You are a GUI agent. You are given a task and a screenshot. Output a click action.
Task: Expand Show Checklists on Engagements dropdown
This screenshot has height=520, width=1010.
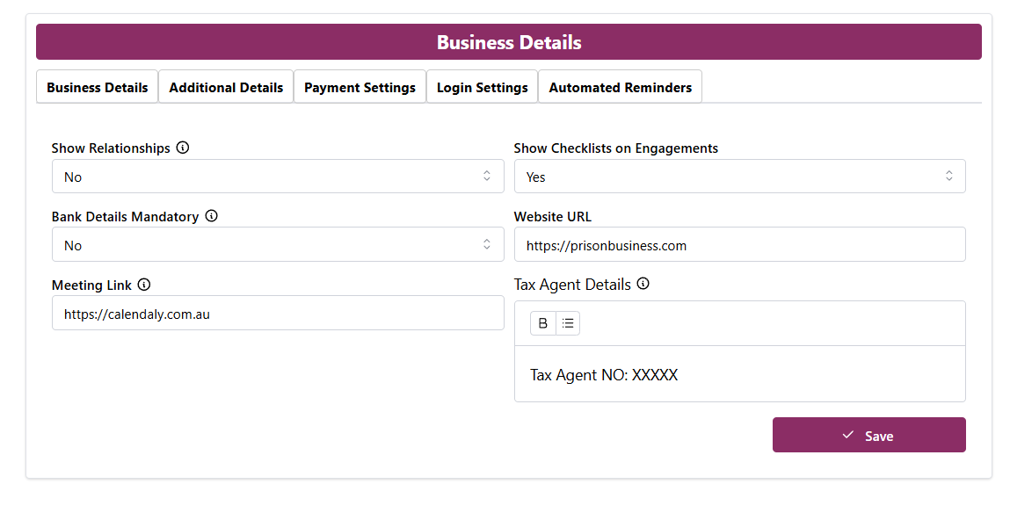tap(739, 177)
